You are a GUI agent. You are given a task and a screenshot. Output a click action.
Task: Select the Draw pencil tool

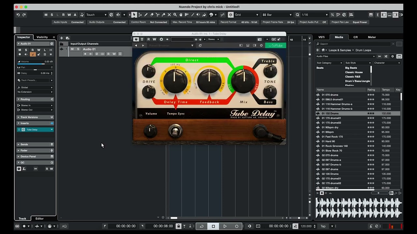point(146,15)
